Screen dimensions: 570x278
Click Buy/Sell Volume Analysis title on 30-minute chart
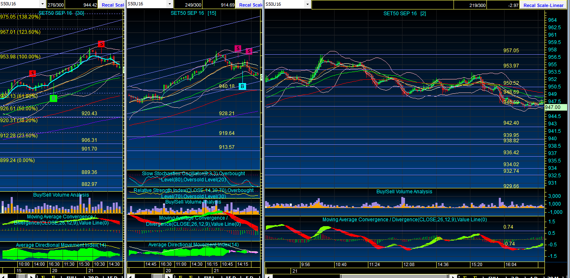point(61,195)
